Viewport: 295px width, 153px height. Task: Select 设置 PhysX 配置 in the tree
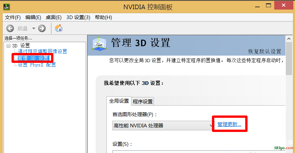point(37,65)
